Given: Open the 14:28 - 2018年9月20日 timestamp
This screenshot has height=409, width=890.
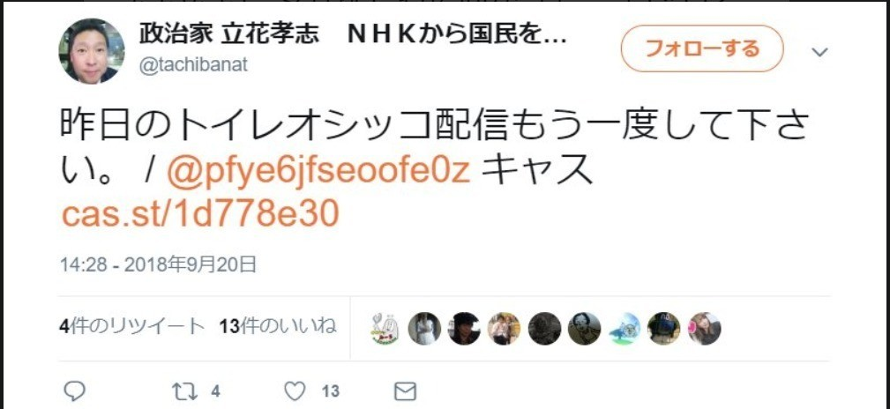Looking at the screenshot, I should 159,264.
